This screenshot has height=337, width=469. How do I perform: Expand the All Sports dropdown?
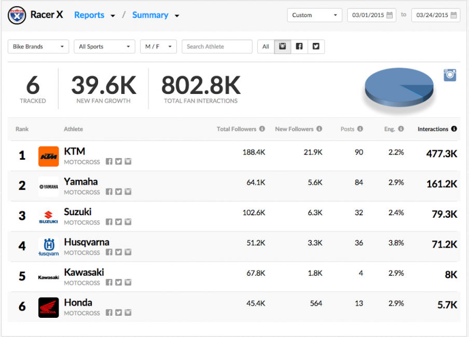(x=104, y=47)
